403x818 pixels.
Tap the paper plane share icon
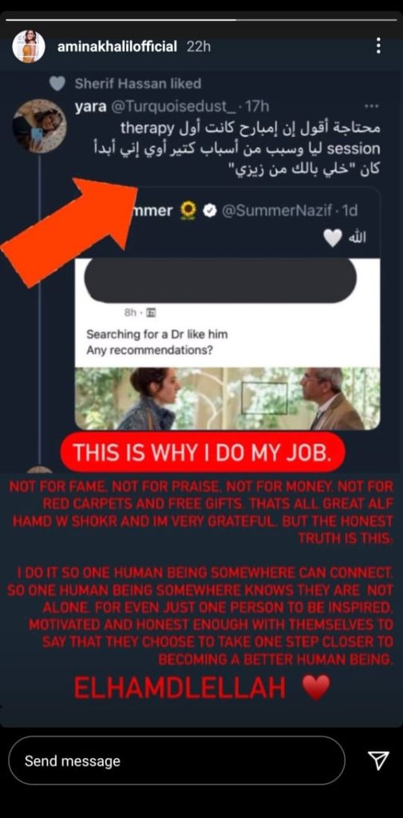pos(378,760)
